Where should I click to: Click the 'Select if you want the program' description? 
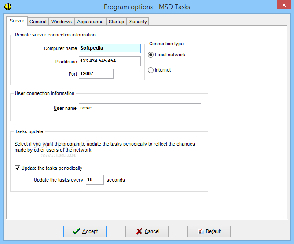105,147
